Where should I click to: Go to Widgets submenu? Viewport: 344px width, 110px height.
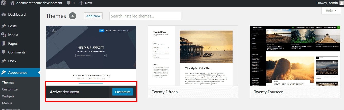8,96
